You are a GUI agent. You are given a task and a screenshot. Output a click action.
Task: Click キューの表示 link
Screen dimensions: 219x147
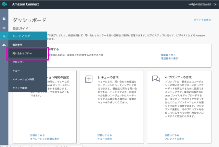(x=105, y=139)
